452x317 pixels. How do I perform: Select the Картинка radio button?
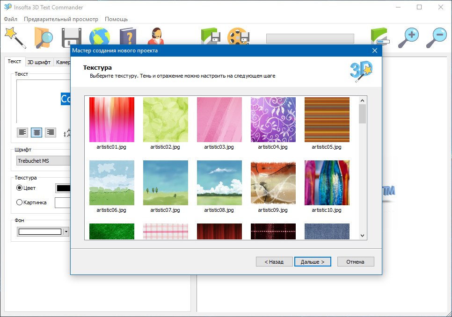pos(20,202)
